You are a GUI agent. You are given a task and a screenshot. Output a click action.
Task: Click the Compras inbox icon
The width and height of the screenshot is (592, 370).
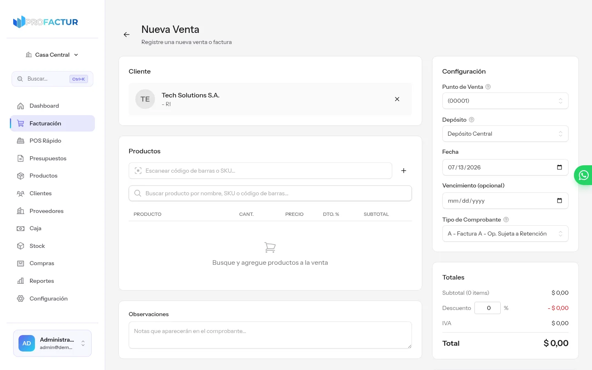[x=21, y=263]
